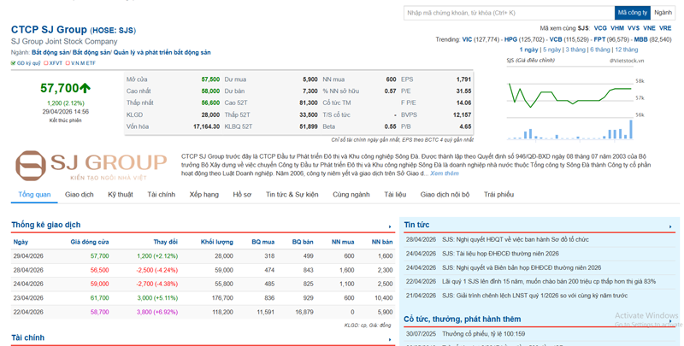684x346 pixels.
Task: Select 1 ngày chart range
Action: (528, 50)
